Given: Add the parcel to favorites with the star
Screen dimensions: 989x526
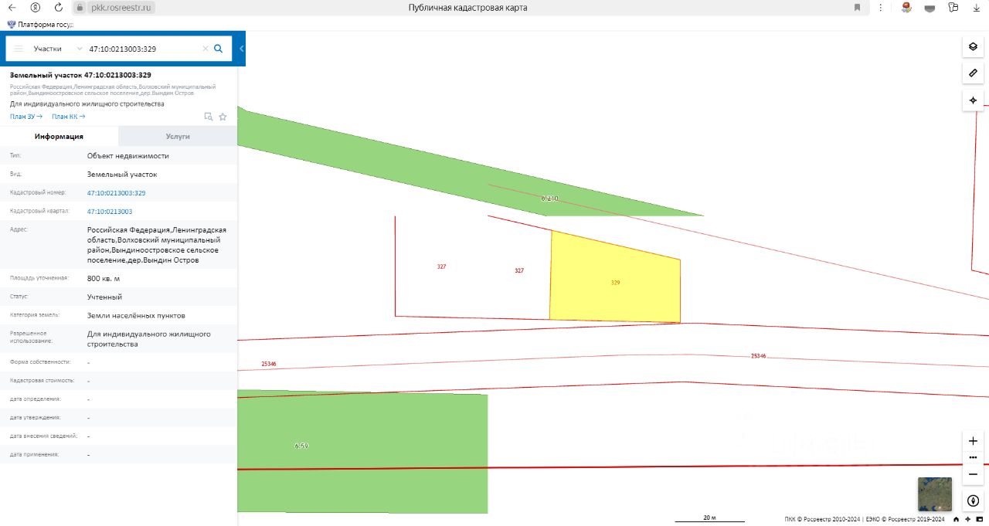Looking at the screenshot, I should click(x=223, y=117).
